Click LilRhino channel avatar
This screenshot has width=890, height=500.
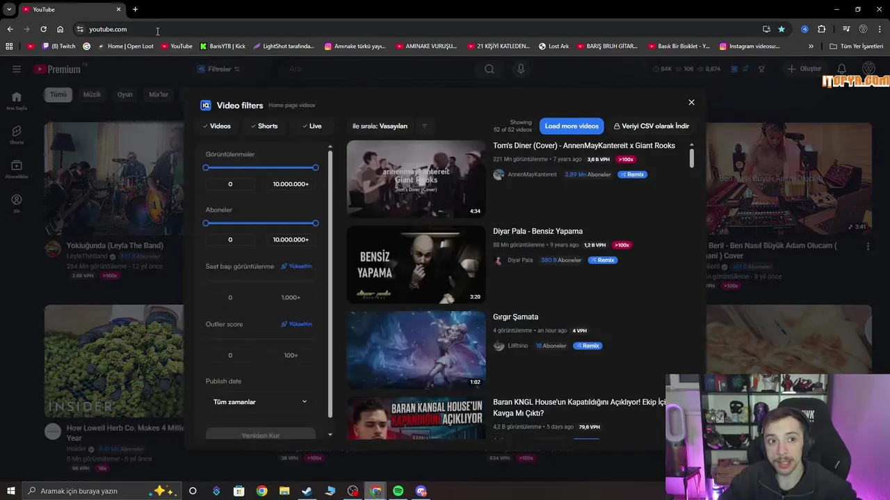pyautogui.click(x=499, y=345)
